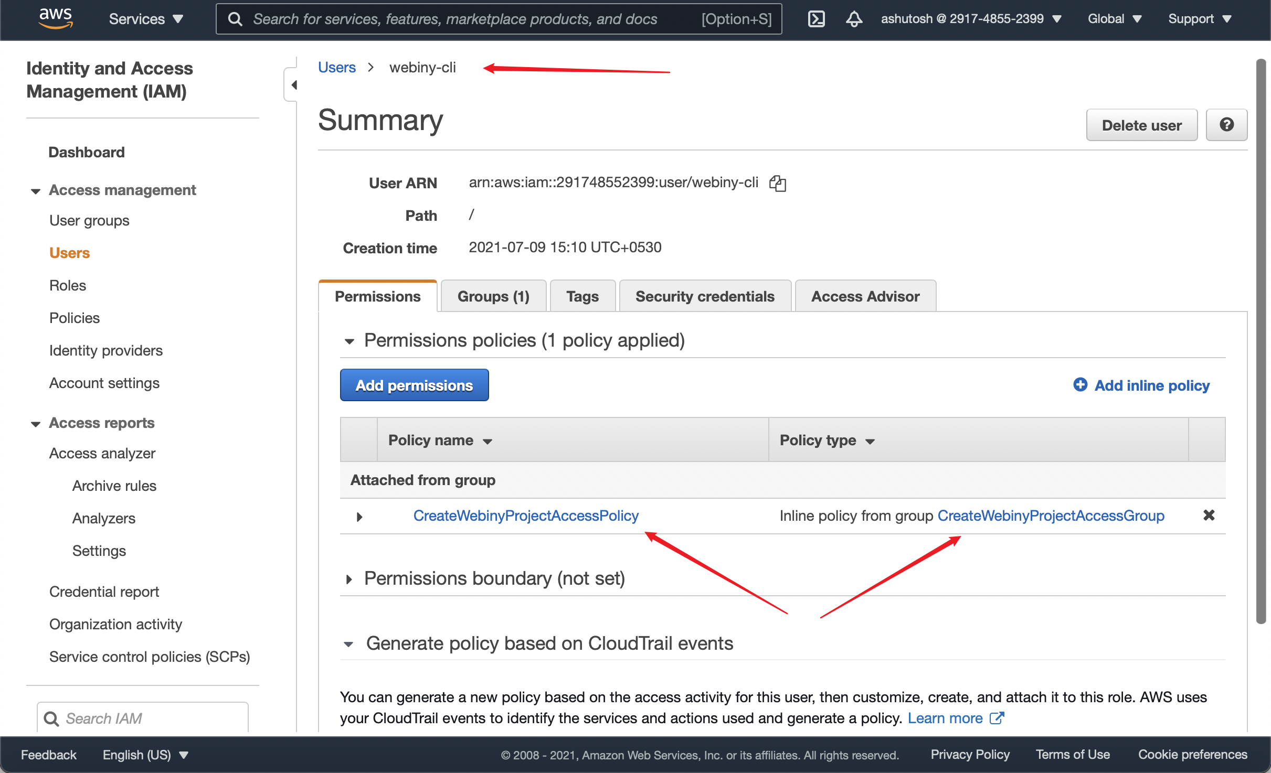This screenshot has width=1271, height=773.
Task: Copy the User ARN with copy icon
Action: point(777,183)
